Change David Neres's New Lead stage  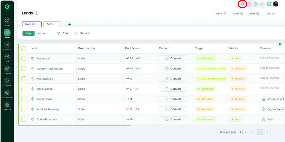click(x=205, y=99)
